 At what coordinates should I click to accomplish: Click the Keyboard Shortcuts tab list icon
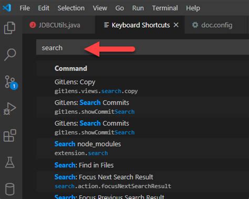click(106, 25)
